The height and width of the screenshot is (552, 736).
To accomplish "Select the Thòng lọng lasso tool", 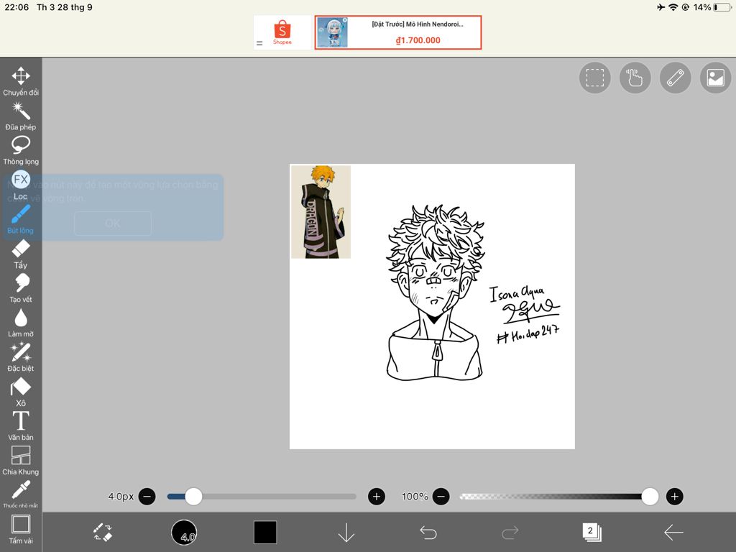I will tap(21, 150).
